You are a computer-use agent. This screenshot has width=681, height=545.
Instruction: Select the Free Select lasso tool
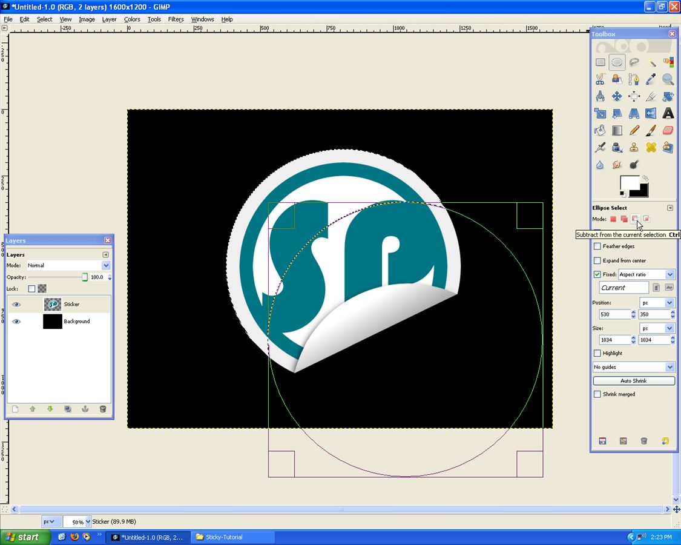point(634,62)
